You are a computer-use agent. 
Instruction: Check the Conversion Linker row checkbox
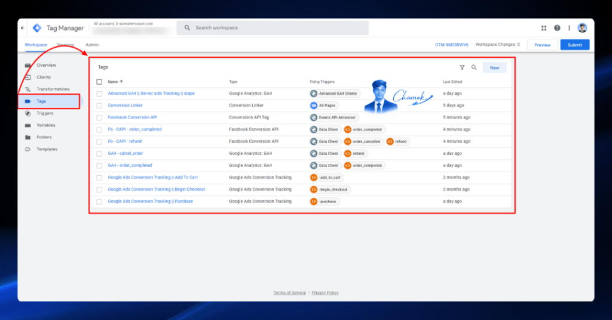[99, 105]
